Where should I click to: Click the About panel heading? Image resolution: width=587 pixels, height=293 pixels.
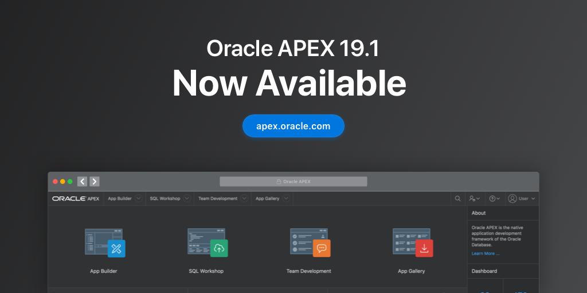tap(479, 213)
